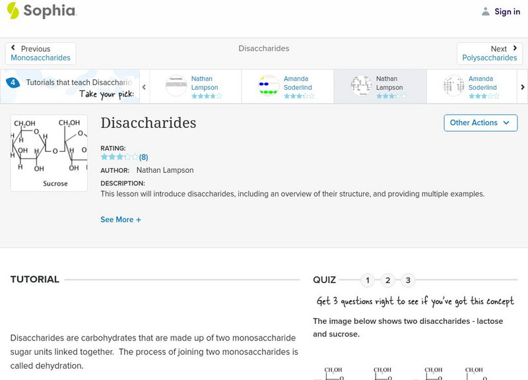The width and height of the screenshot is (528, 380).
Task: Click the user profile icon beside Sign in
Action: (485, 11)
